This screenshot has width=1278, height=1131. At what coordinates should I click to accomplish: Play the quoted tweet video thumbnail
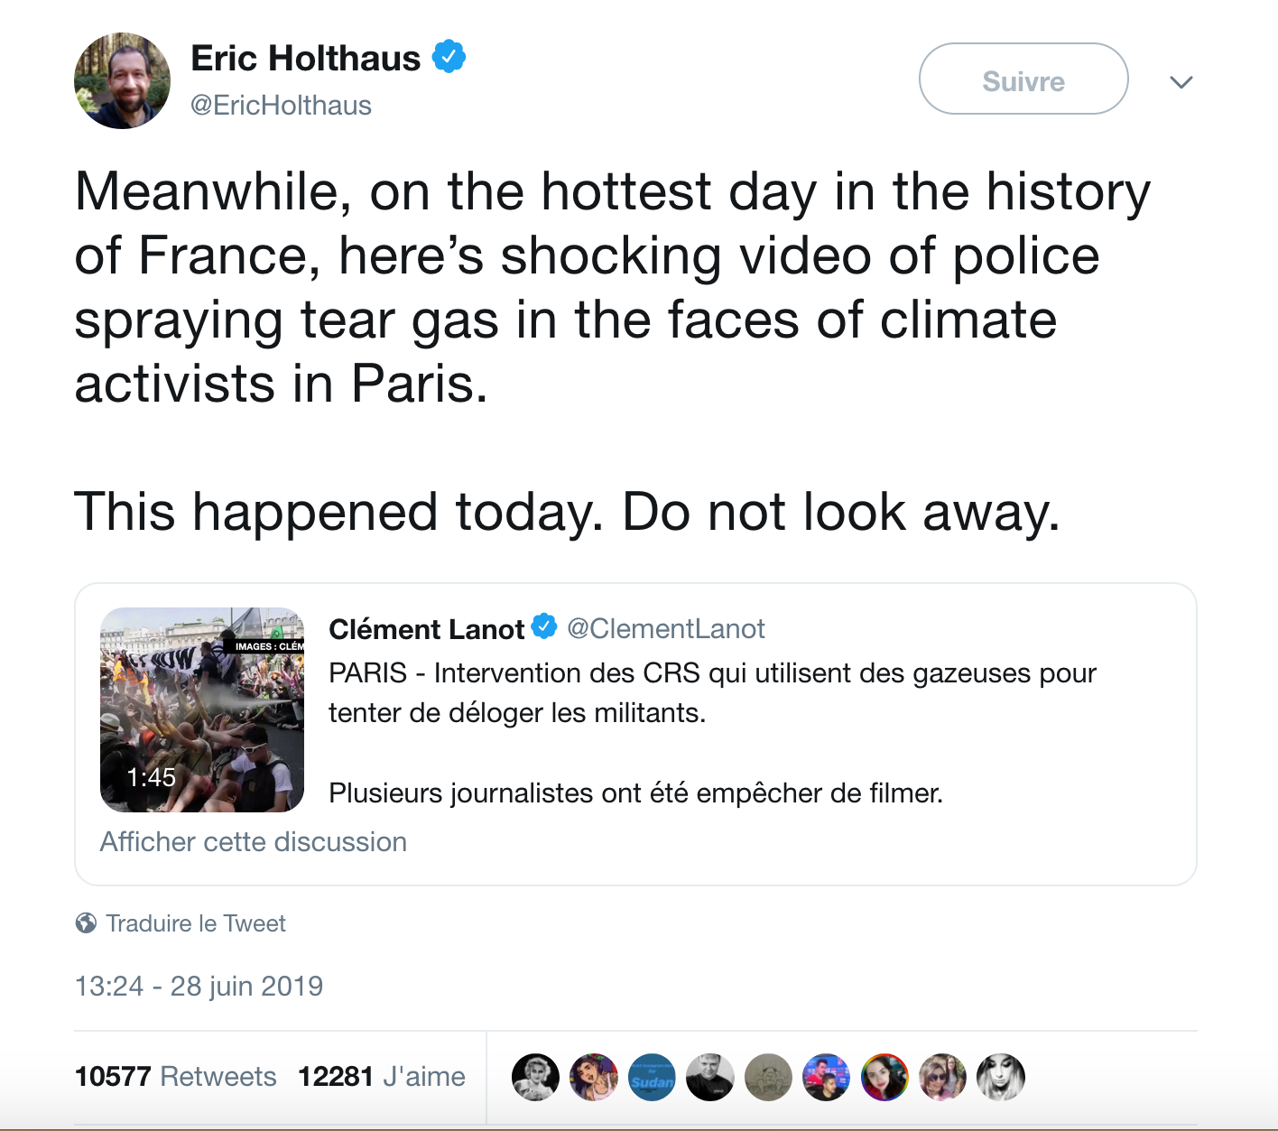pyautogui.click(x=202, y=709)
